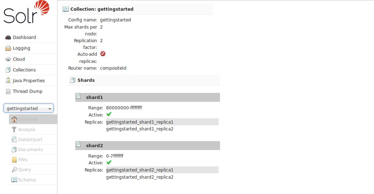Click the Cloud icon in sidebar
This screenshot has height=194, width=374.
tap(8, 59)
